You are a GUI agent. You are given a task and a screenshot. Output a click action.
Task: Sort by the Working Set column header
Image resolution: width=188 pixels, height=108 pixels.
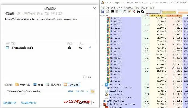click(175, 16)
